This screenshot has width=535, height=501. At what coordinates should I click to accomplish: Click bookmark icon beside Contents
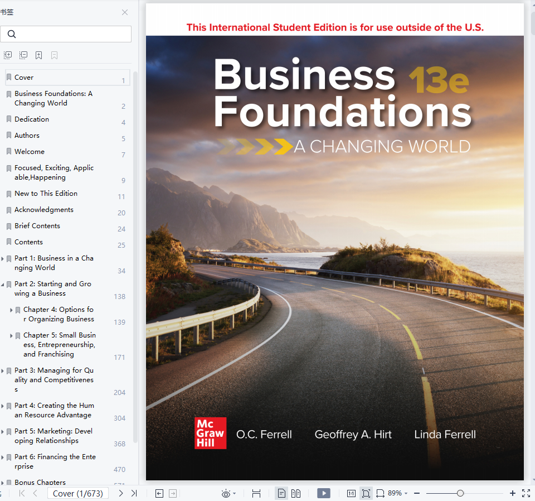tap(9, 242)
